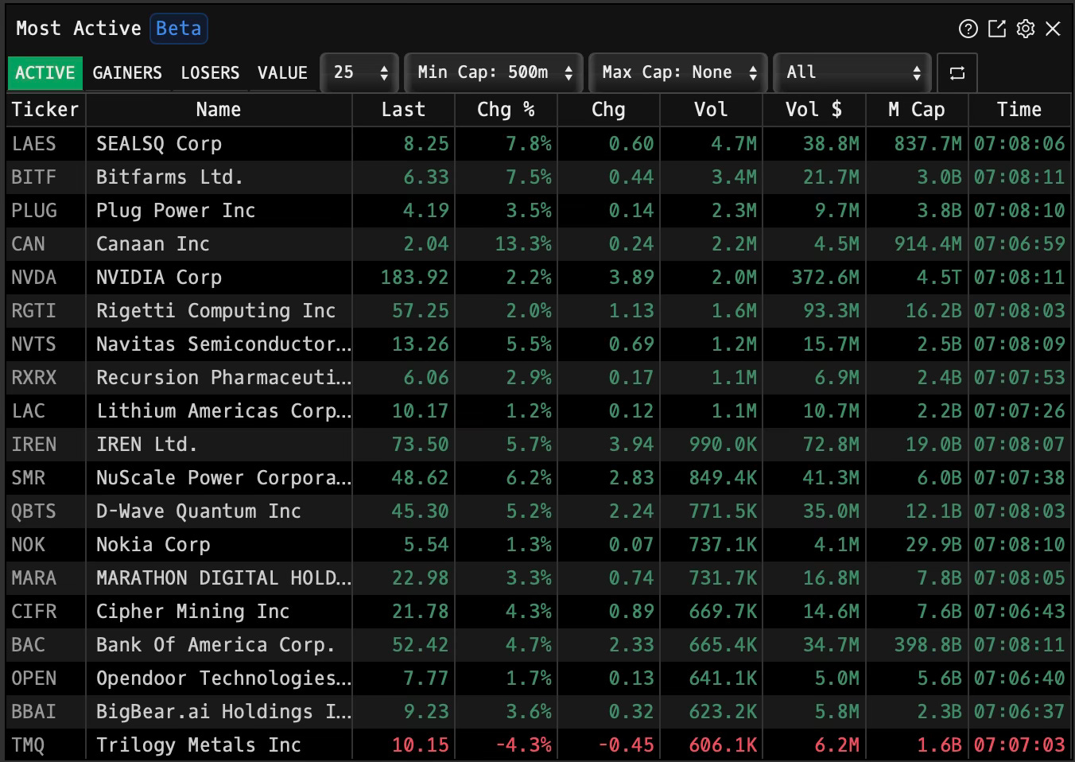The image size is (1075, 762).
Task: Click time 07:06:59 in Canaan row
Action: (1019, 244)
